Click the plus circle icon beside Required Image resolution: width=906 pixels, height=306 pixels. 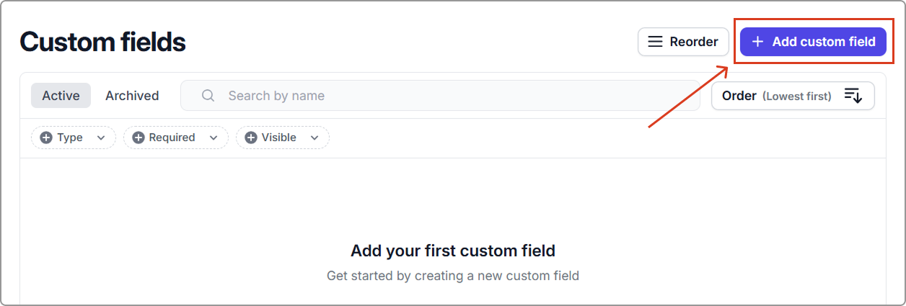(x=138, y=138)
